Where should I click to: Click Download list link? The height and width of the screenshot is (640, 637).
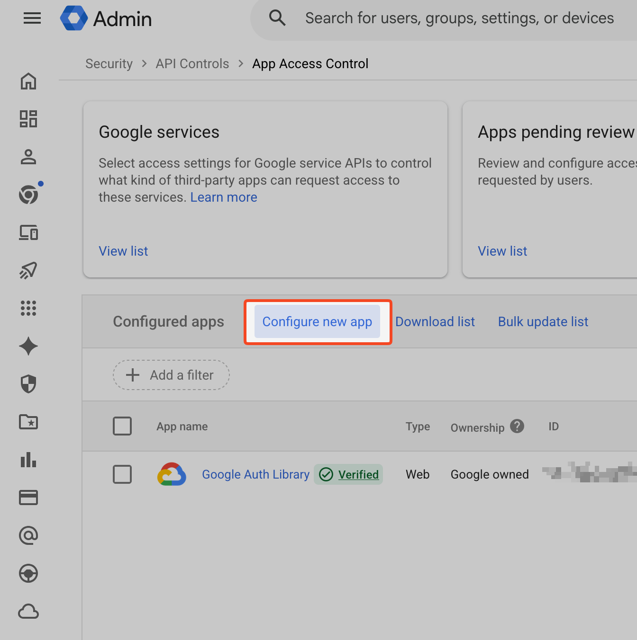[x=435, y=321]
